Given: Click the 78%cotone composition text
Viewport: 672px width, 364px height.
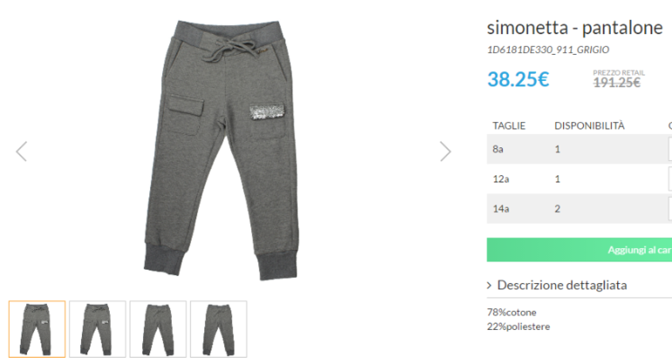Looking at the screenshot, I should pyautogui.click(x=511, y=312).
